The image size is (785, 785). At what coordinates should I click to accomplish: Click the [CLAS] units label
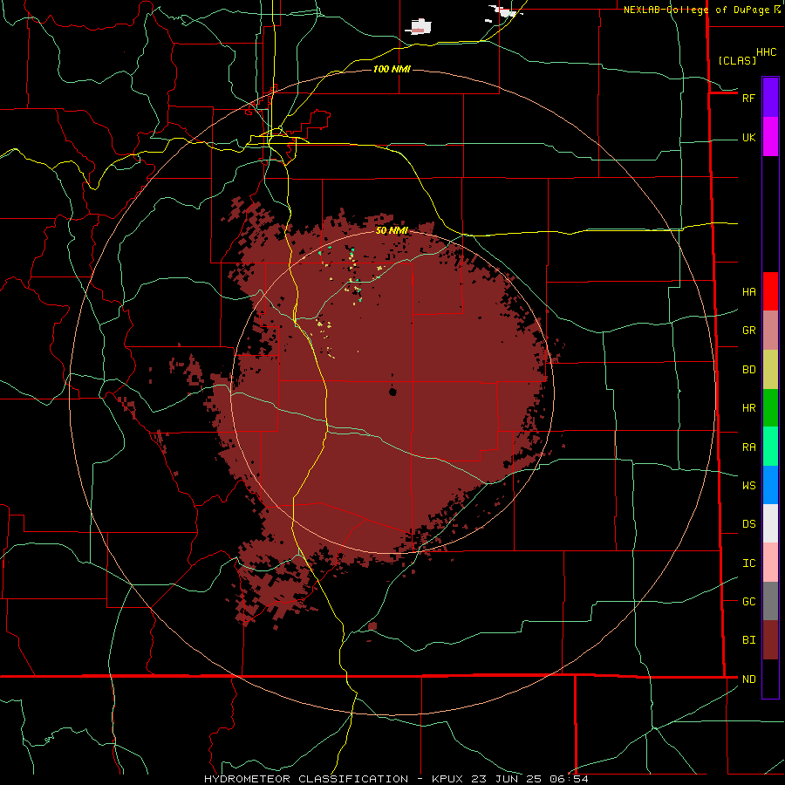click(x=736, y=60)
